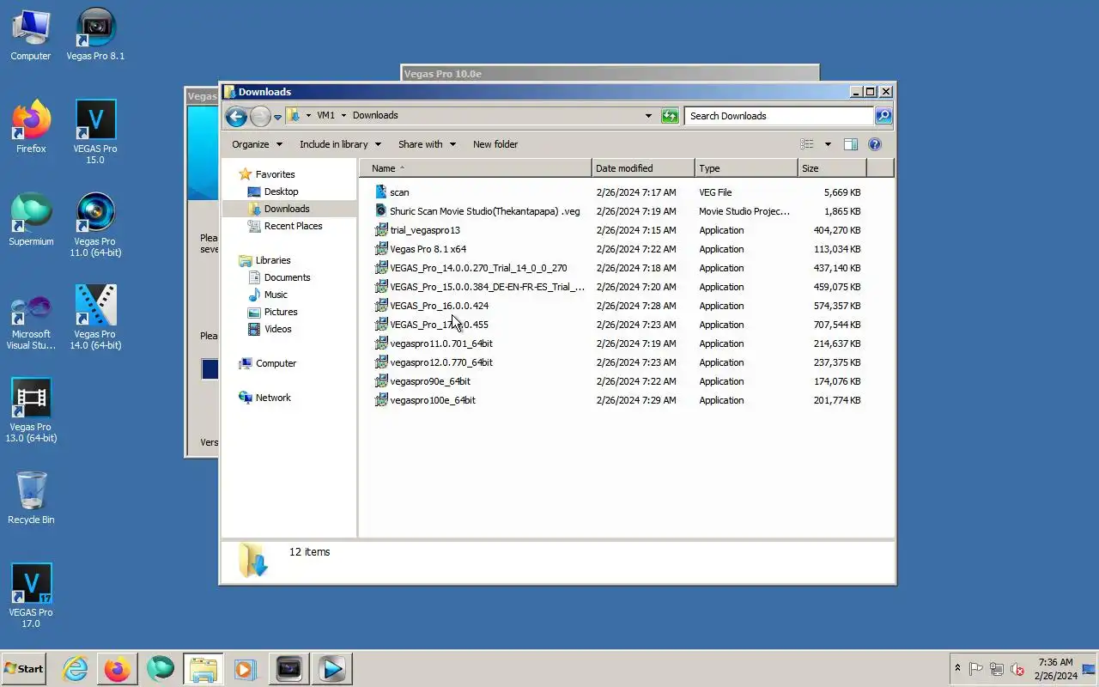Open the Computer desktop icon
This screenshot has height=687, width=1099.
pos(31,34)
